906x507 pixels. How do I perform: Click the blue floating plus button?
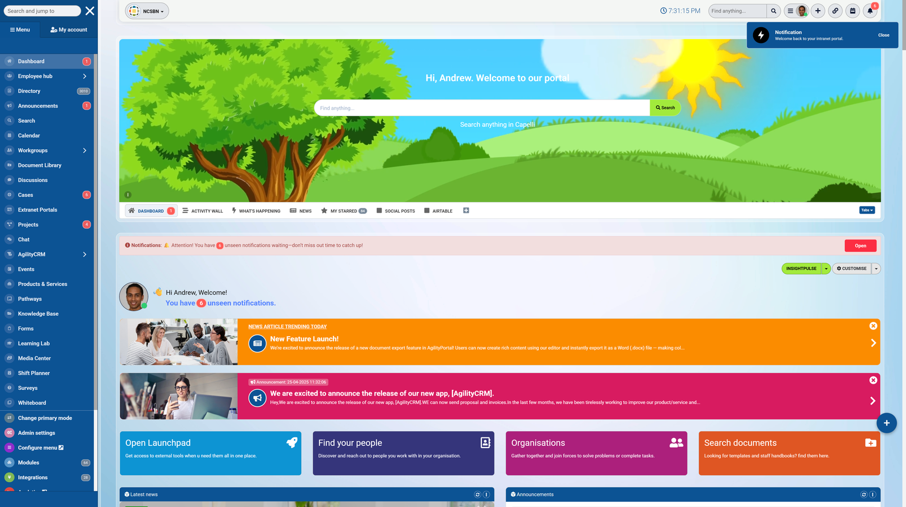pos(886,423)
